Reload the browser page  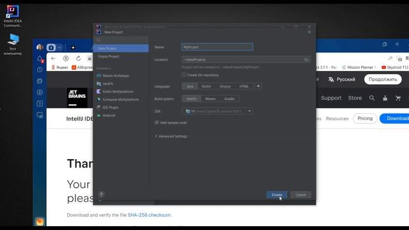pos(78,58)
